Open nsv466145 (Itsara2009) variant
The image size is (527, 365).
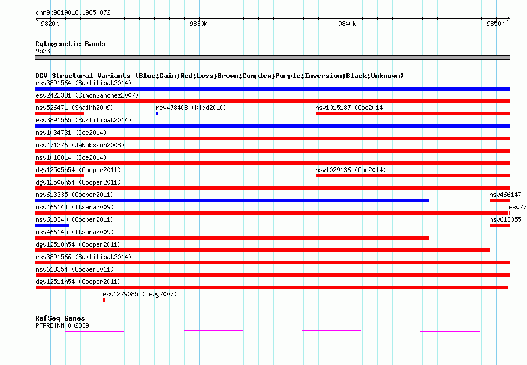(75, 232)
